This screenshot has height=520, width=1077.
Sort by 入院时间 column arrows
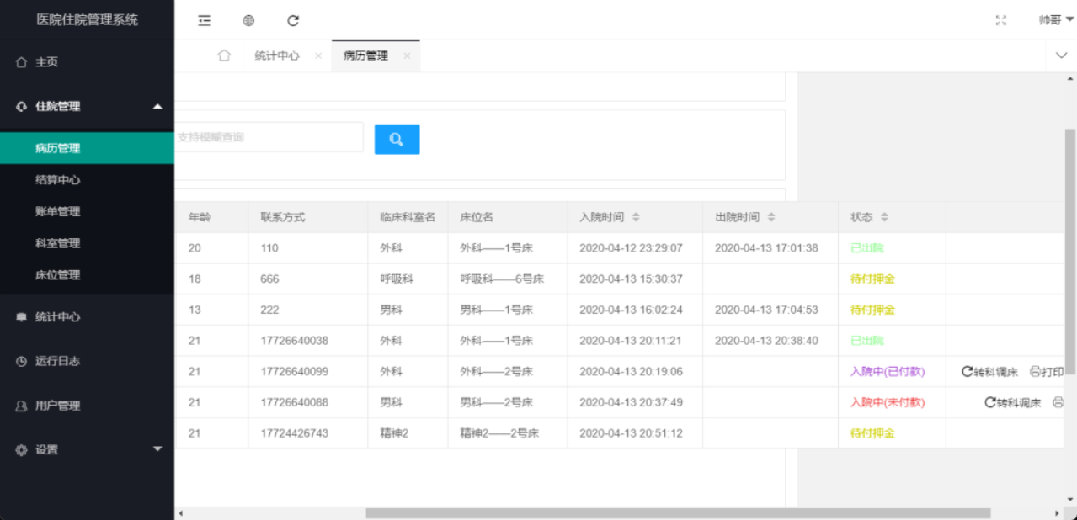point(636,217)
